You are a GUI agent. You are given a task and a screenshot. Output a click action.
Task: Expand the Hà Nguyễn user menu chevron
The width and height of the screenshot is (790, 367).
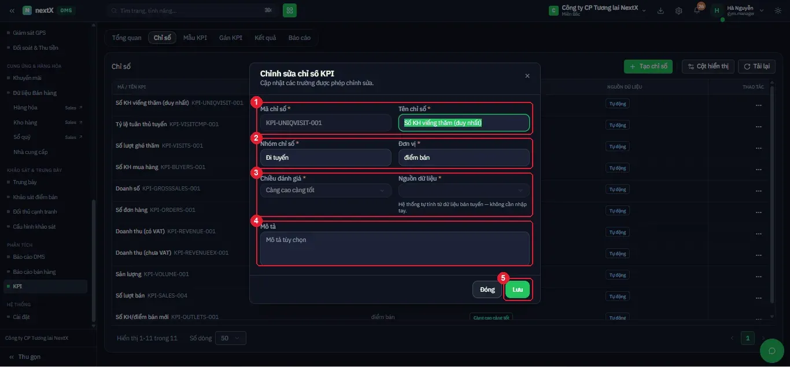[x=762, y=10]
